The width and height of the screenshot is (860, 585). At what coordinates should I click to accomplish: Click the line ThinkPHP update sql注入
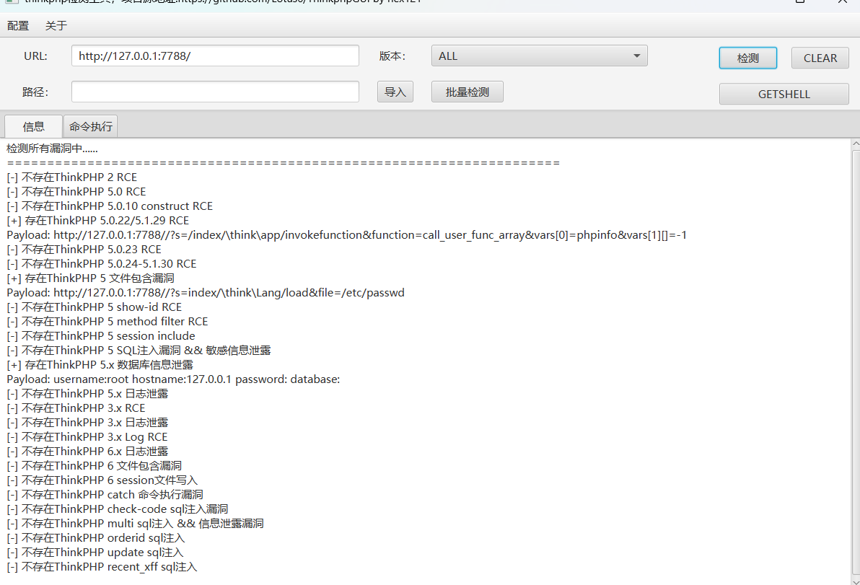[95, 553]
